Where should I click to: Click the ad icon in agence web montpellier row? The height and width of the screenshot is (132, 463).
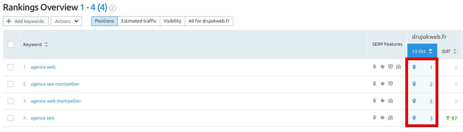coord(390,101)
